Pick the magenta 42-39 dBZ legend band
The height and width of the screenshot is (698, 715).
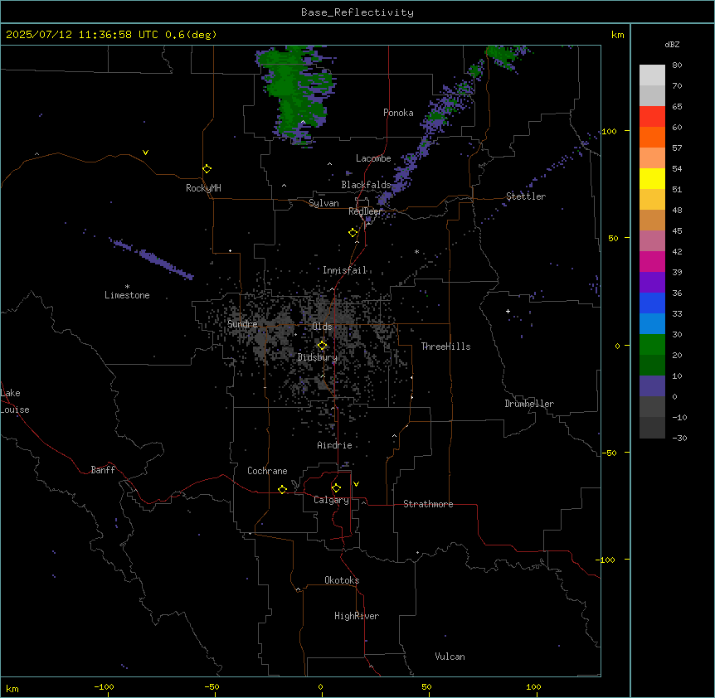click(652, 261)
